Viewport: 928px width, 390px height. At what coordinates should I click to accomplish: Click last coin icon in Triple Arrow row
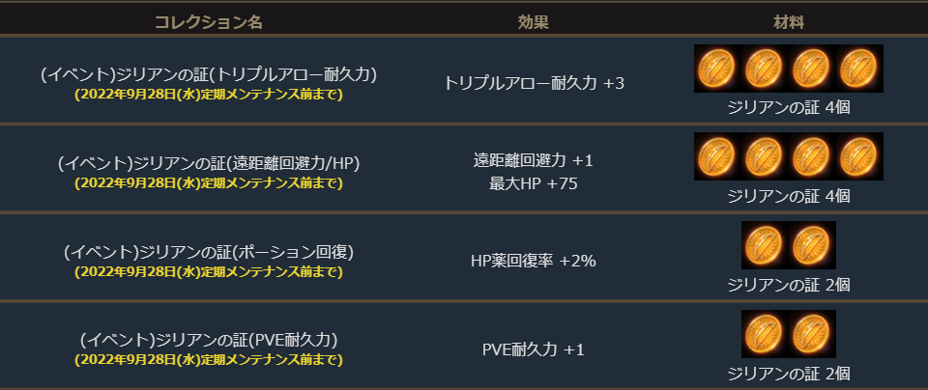pos(858,69)
